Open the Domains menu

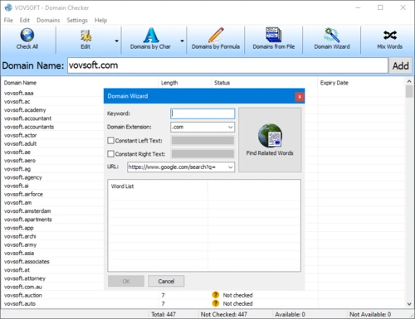click(x=48, y=20)
